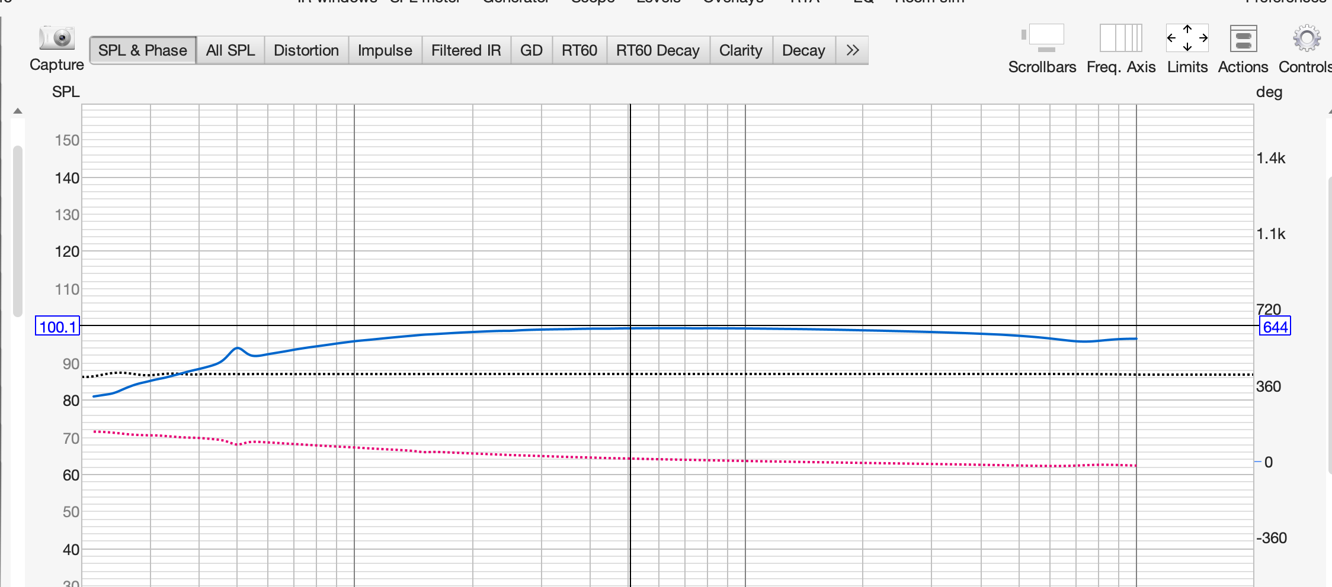
Task: Select the SPL & Phase tab
Action: (143, 50)
